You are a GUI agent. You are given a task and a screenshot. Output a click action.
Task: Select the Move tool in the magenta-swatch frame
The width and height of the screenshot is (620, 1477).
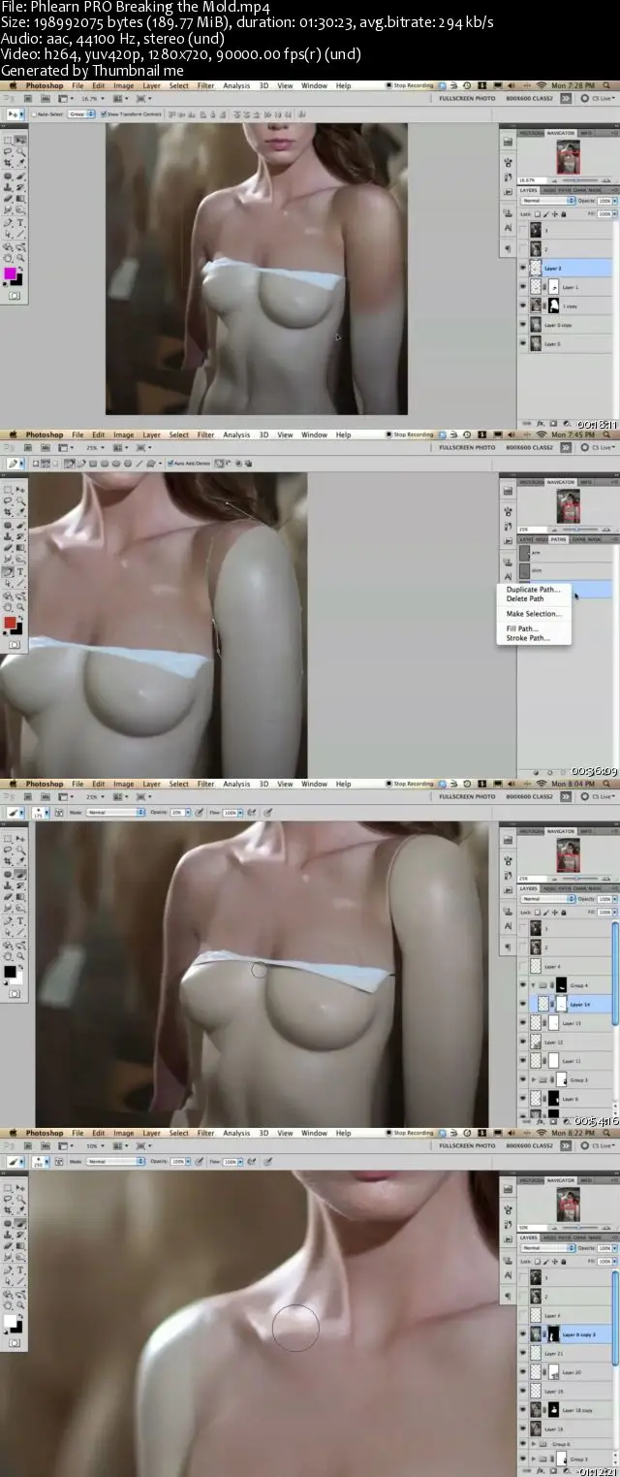coord(20,141)
